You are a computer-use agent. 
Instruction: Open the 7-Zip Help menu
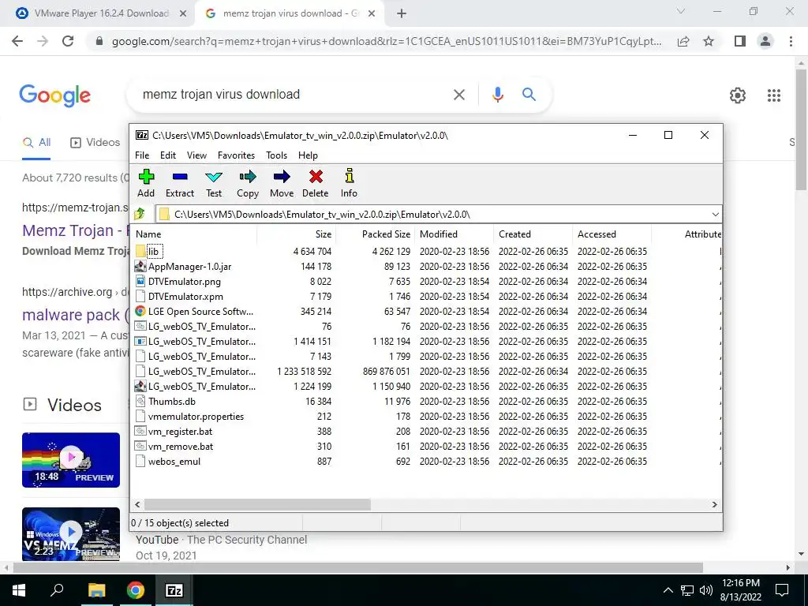[x=309, y=155]
